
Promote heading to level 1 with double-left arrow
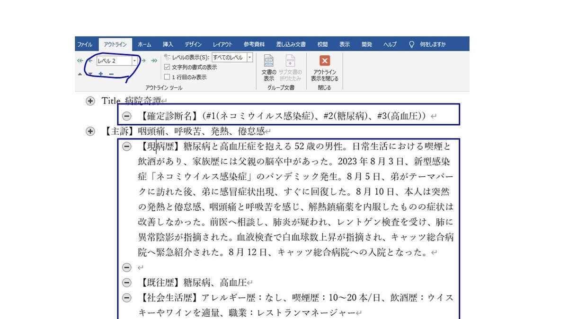tap(80, 60)
